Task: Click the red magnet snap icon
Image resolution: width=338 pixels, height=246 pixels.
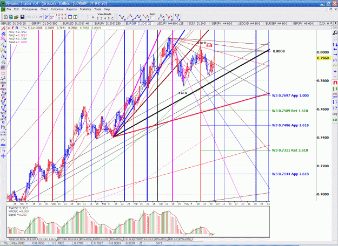Action: click(335, 83)
